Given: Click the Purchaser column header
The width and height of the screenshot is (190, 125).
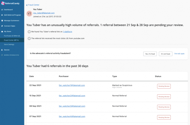Looking at the screenshot, I should (64, 76).
